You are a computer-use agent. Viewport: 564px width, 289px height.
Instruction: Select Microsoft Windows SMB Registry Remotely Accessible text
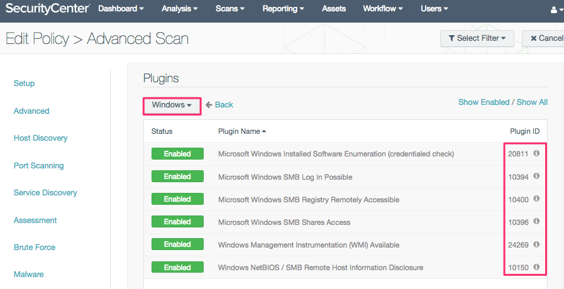[x=309, y=200]
